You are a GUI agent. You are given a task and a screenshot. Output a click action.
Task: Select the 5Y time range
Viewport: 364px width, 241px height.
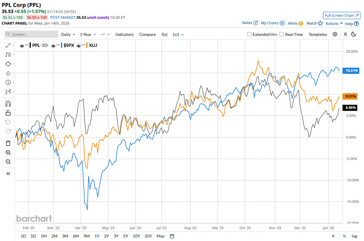point(126,236)
